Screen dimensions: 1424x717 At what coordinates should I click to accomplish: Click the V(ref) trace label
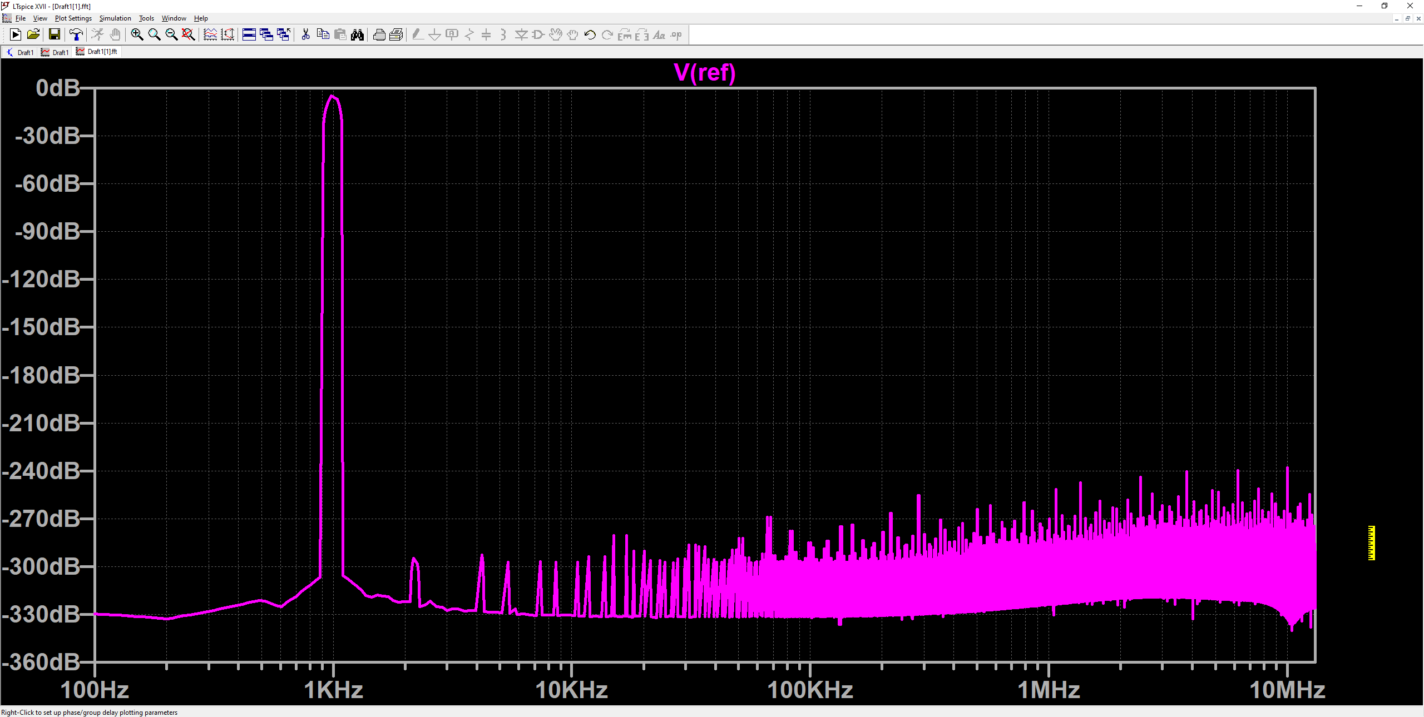(x=704, y=73)
